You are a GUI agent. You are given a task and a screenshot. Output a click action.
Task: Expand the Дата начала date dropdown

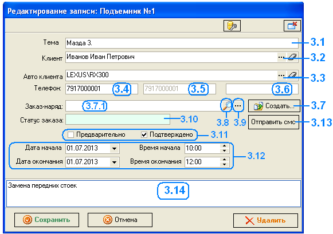point(114,148)
